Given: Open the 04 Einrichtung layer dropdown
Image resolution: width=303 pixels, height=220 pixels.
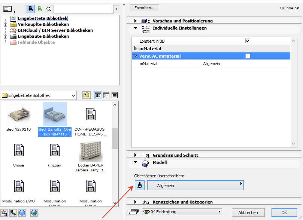Looking at the screenshot, I should (182, 212).
